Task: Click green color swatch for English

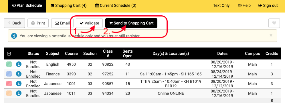Action: (x=9, y=64)
